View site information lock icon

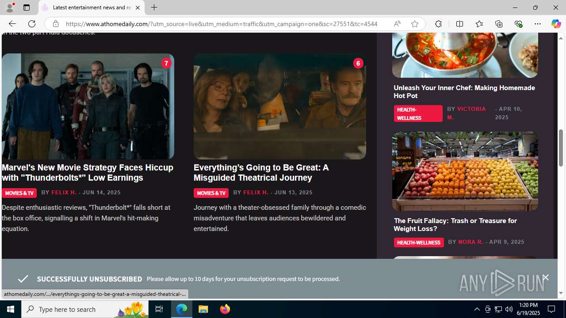pyautogui.click(x=55, y=24)
